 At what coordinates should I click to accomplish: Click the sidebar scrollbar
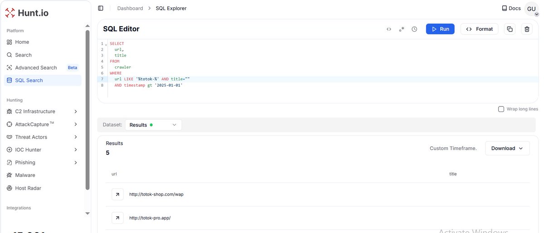click(87, 110)
